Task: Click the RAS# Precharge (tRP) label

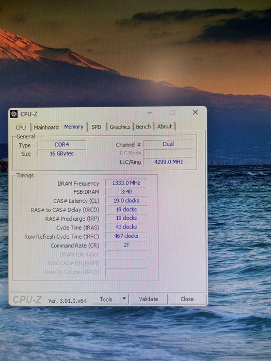Action: [72, 219]
